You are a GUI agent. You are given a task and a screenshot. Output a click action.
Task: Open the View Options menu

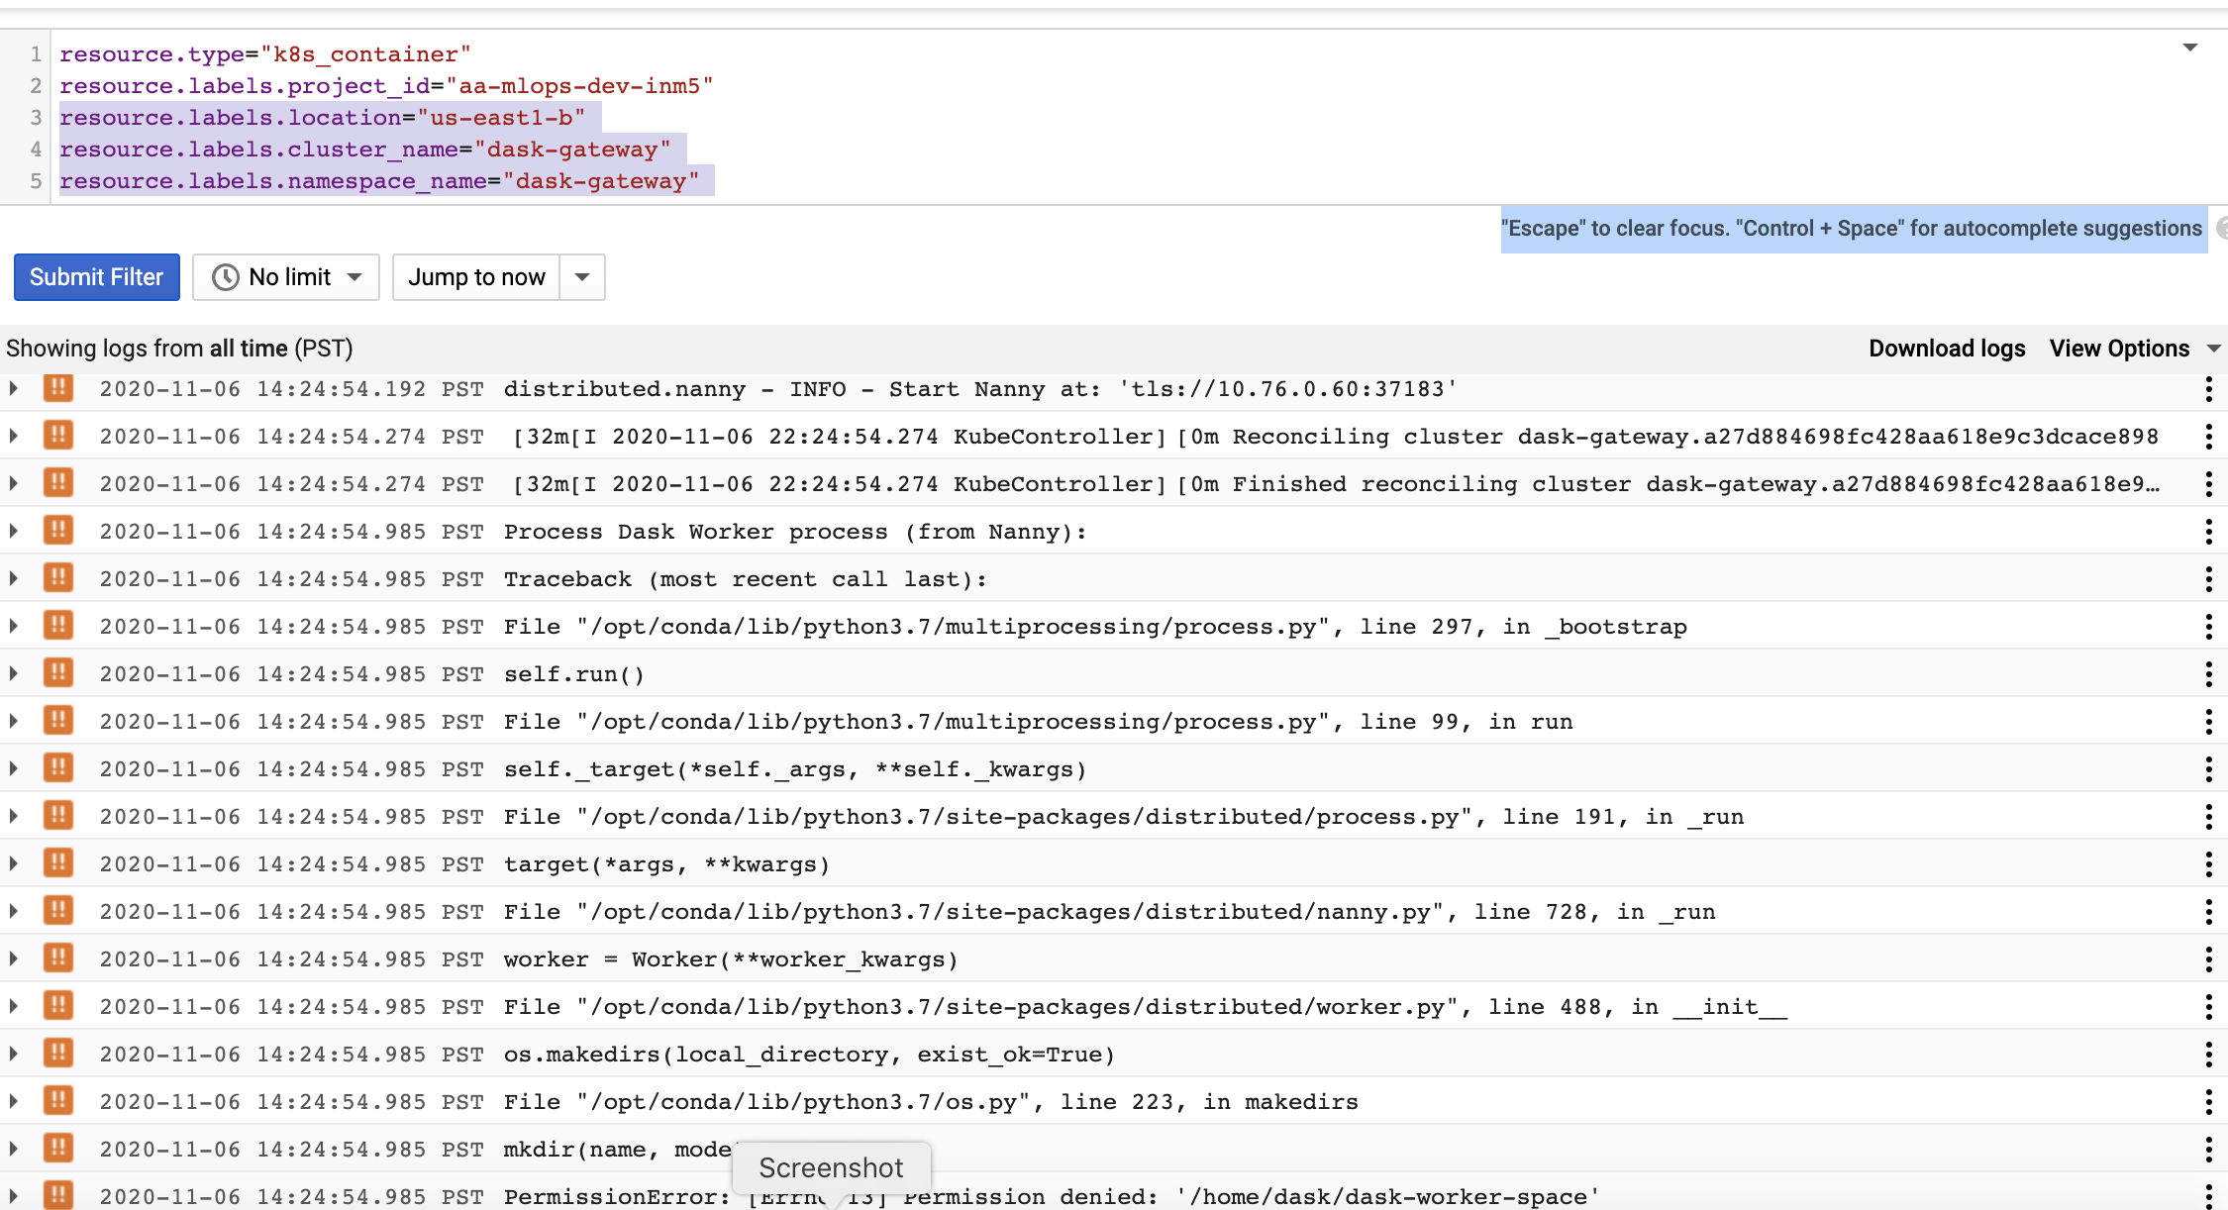2134,349
